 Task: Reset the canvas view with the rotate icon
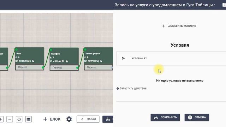point(19,119)
